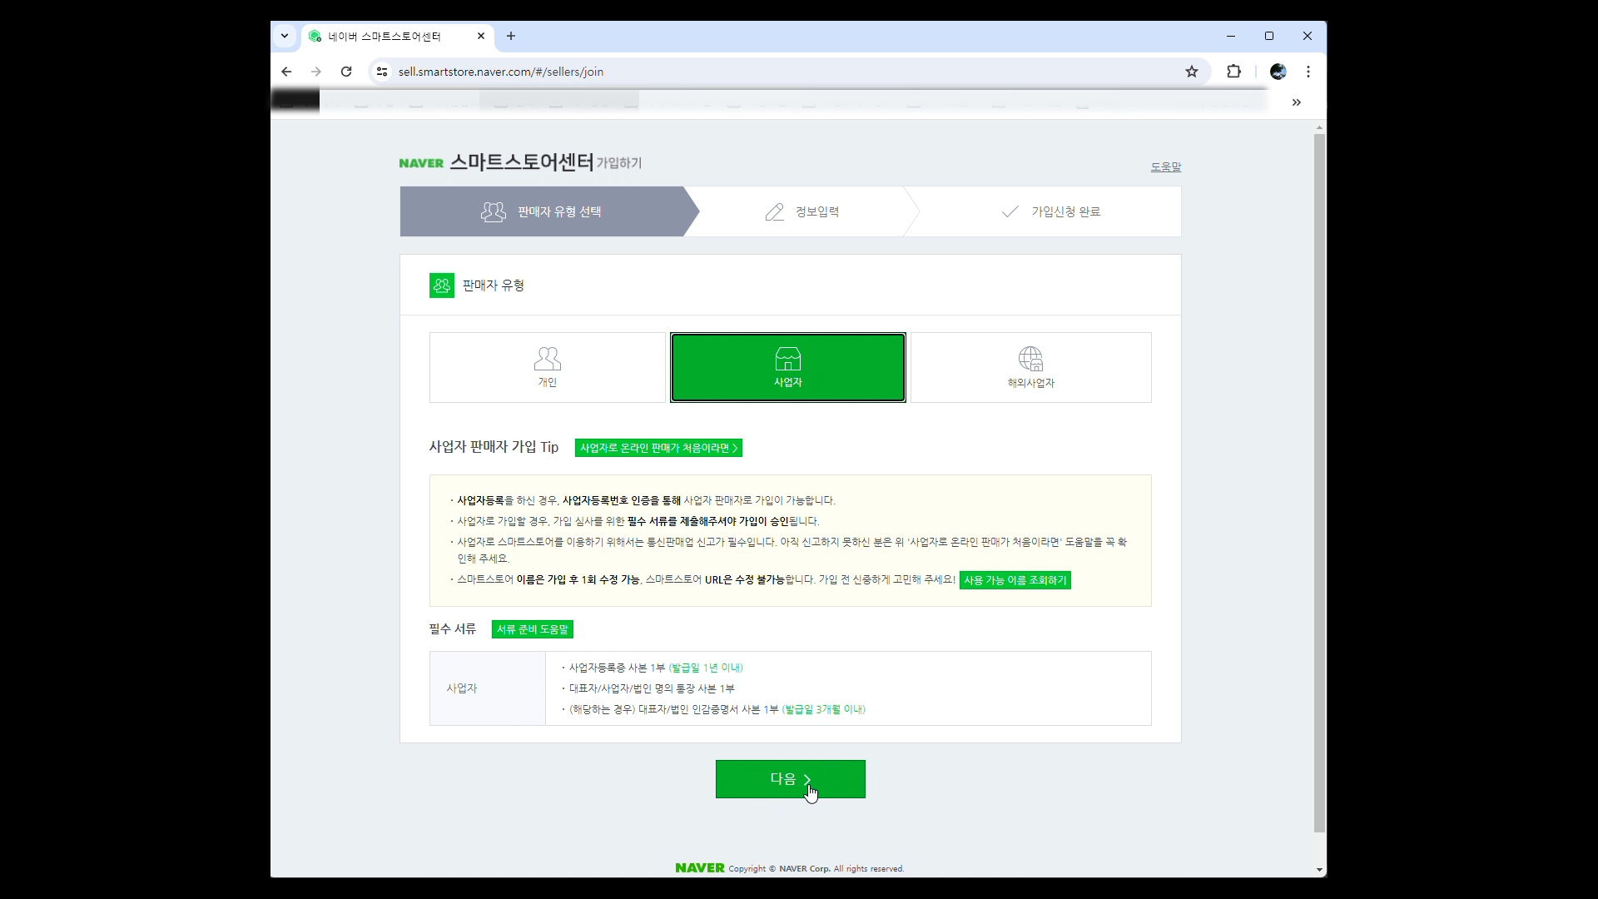Open 서류 준비 도움말 button
Viewport: 1598px width, 899px height.
532,629
